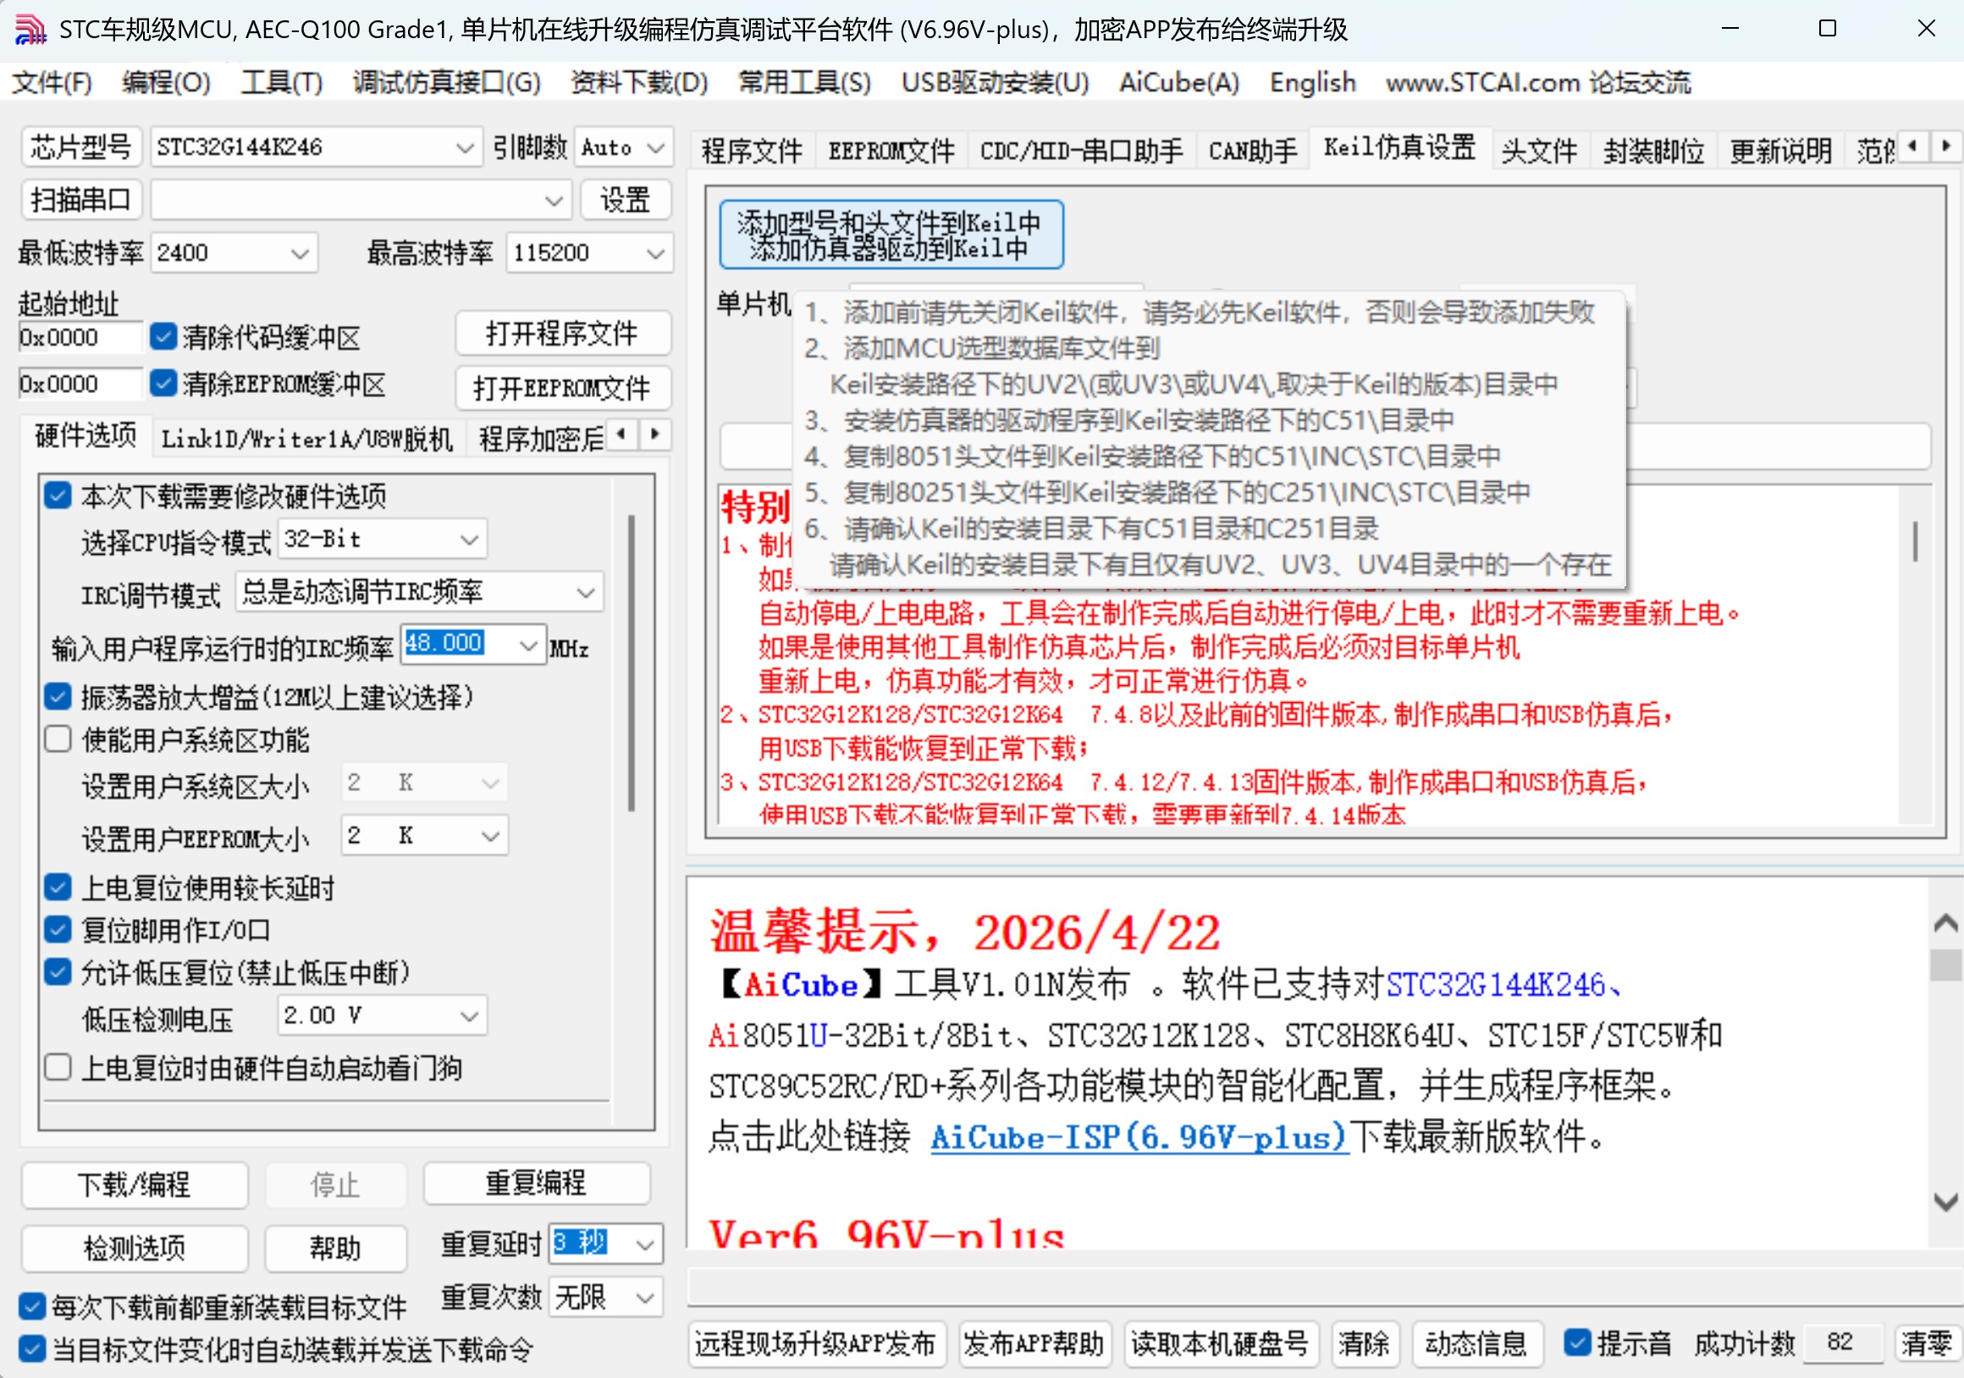The image size is (1964, 1378).
Task: Toggle 每次下载前都重新装载目标文件 checkbox
Action: click(31, 1307)
